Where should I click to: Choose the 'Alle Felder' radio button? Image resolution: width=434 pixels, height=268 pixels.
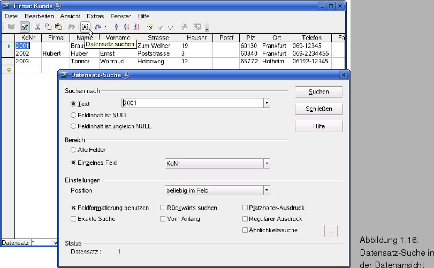(x=74, y=150)
